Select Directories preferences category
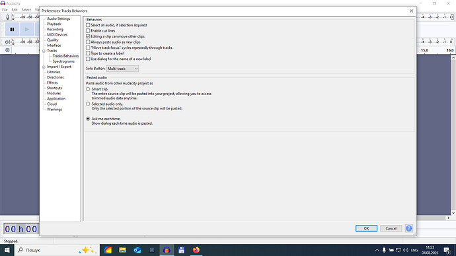 pyautogui.click(x=56, y=77)
